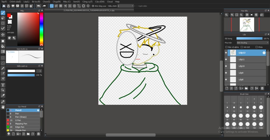This screenshot has height=140, width=270.
Task: Select the Eyedropper tool
Action: tap(3, 102)
